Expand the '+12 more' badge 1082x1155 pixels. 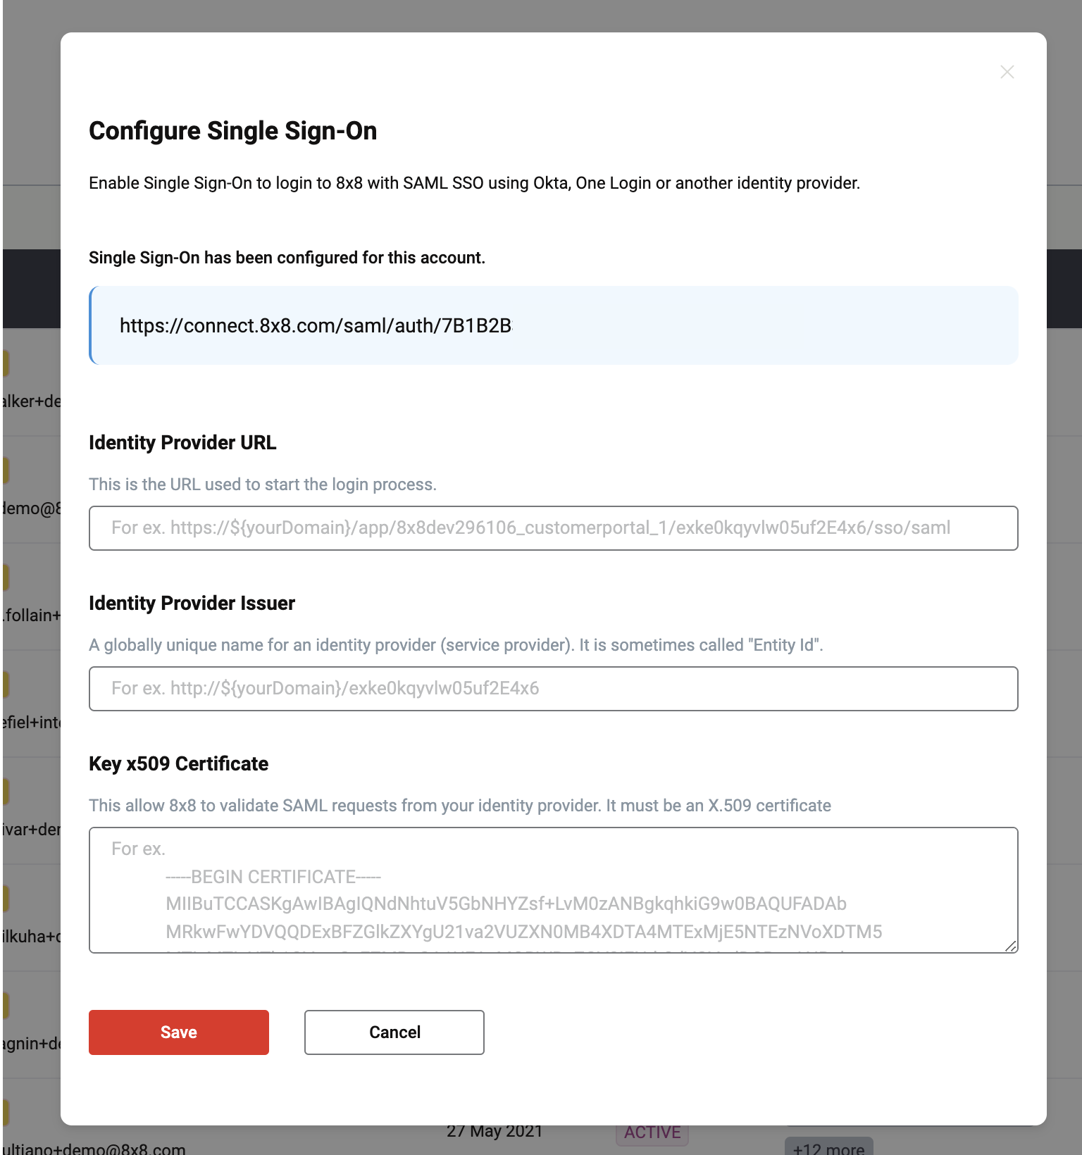(x=828, y=1148)
